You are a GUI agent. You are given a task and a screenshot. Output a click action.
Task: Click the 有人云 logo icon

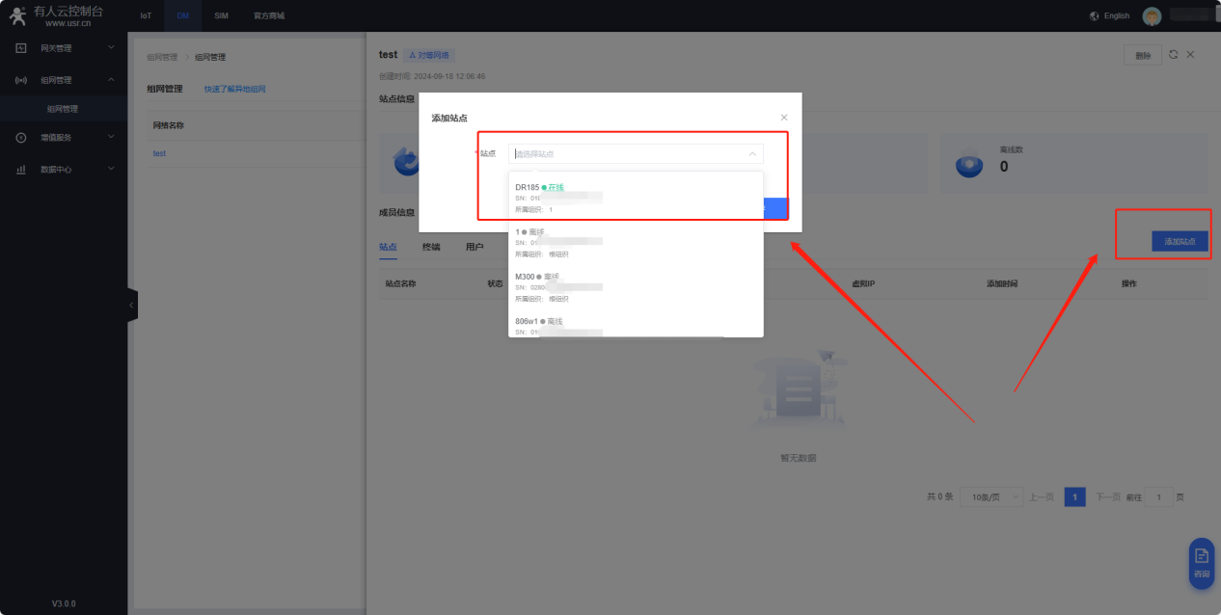click(16, 15)
